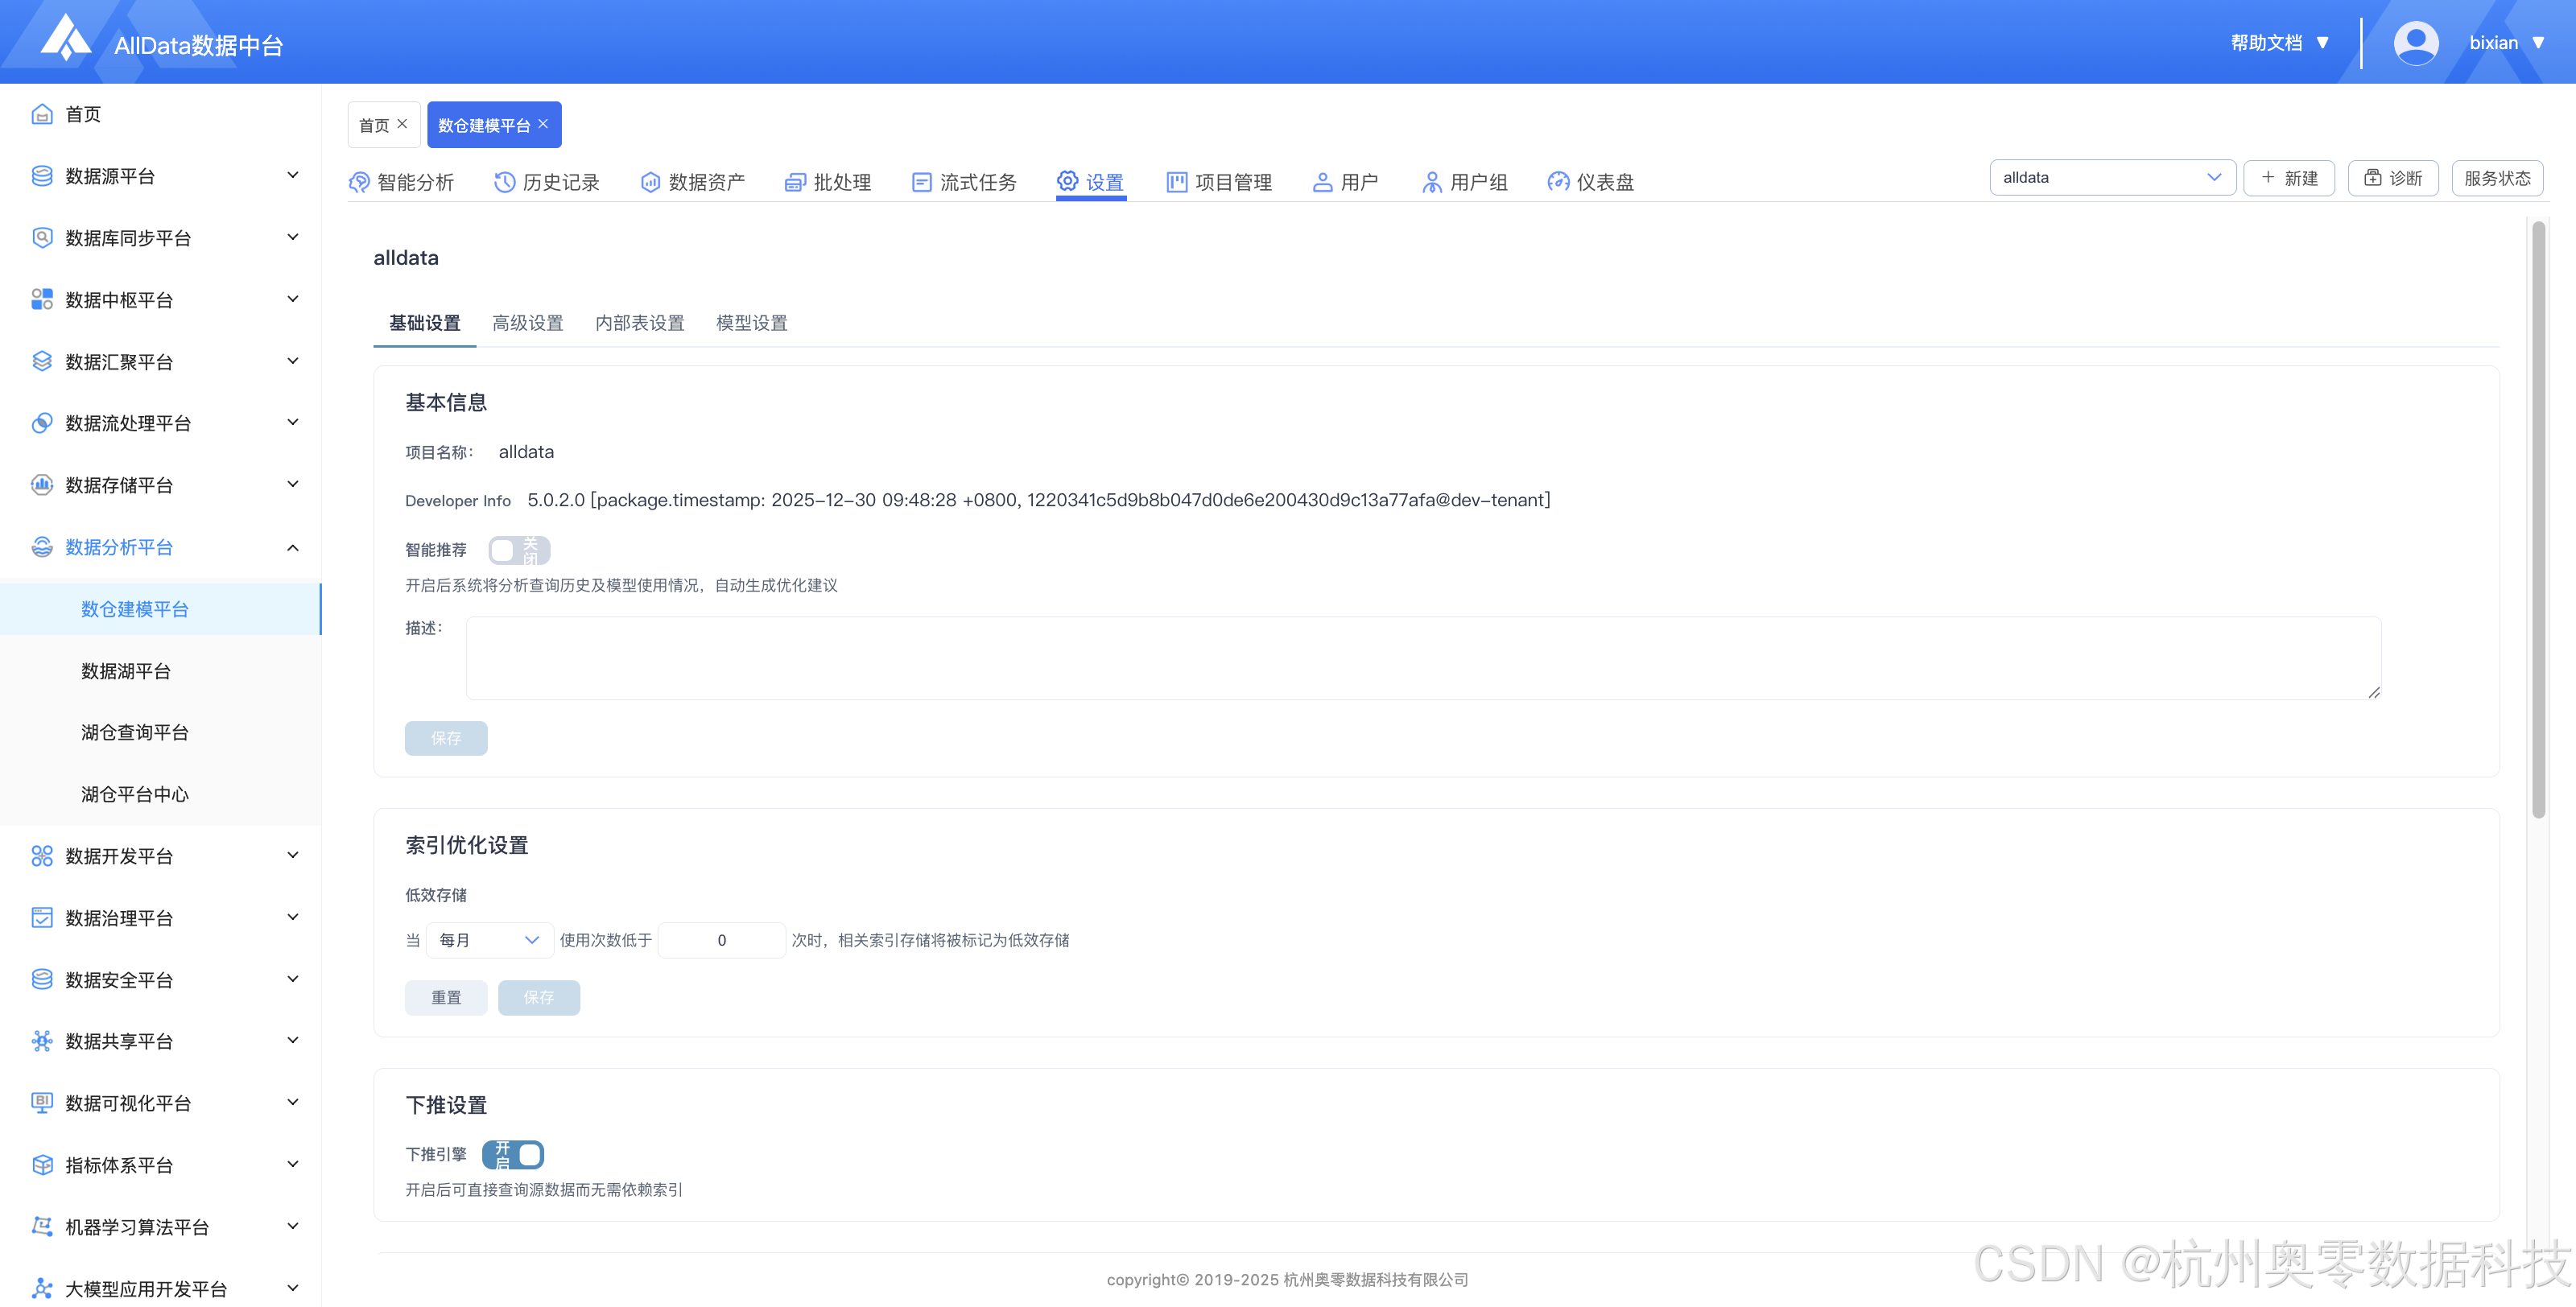Open the 仪表盘 gauge icon
The width and height of the screenshot is (2576, 1307).
click(1558, 182)
